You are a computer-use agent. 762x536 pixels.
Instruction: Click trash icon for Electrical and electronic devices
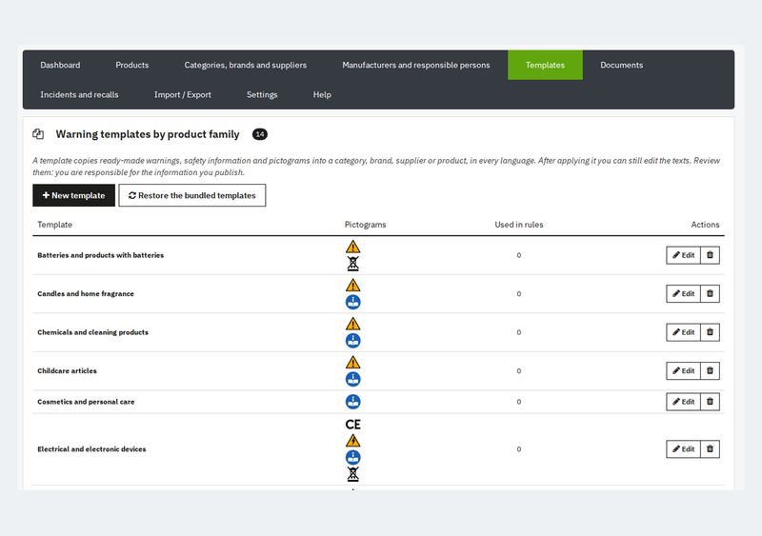click(x=710, y=449)
